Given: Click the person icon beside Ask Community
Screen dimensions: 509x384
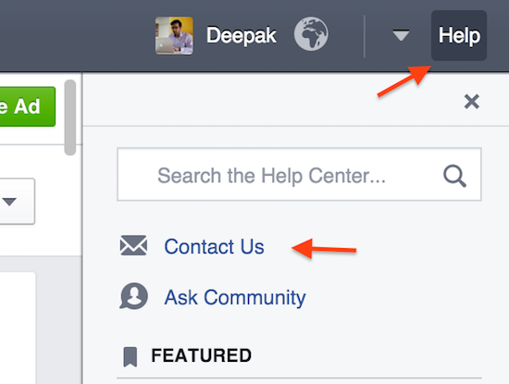Looking at the screenshot, I should point(133,296).
